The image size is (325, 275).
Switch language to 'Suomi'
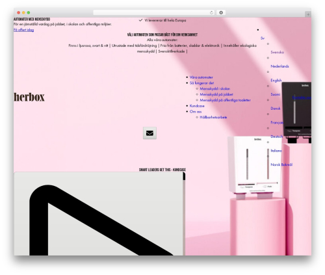point(275,94)
